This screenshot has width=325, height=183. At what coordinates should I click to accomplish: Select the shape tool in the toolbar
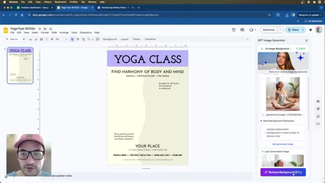click(83, 39)
